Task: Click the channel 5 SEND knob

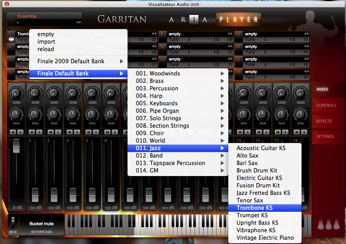Action: click(93, 93)
